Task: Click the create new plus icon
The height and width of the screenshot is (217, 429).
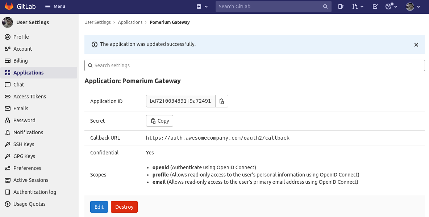Action: coord(199,7)
